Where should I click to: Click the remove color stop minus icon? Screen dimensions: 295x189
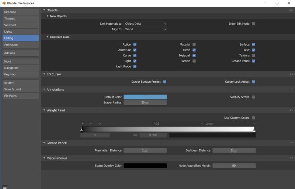(91, 124)
